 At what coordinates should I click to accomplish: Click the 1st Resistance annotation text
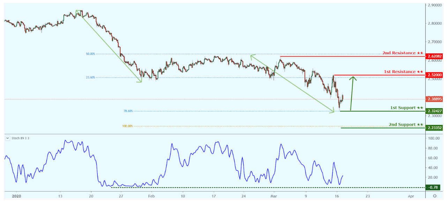coord(404,72)
